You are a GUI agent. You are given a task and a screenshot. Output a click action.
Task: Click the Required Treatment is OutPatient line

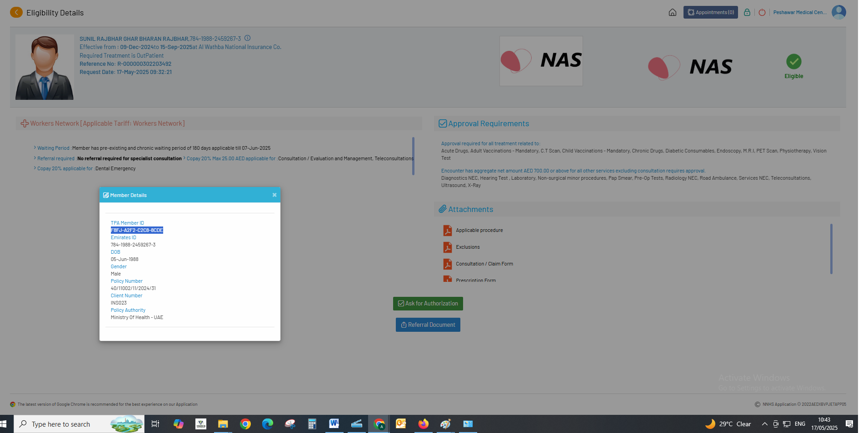(121, 56)
